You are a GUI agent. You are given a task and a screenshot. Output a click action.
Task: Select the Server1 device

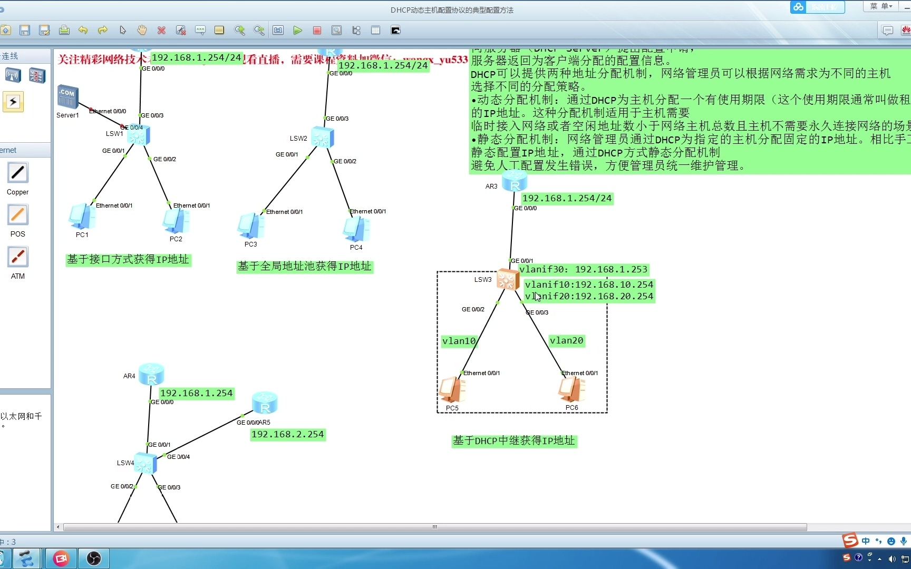point(67,97)
